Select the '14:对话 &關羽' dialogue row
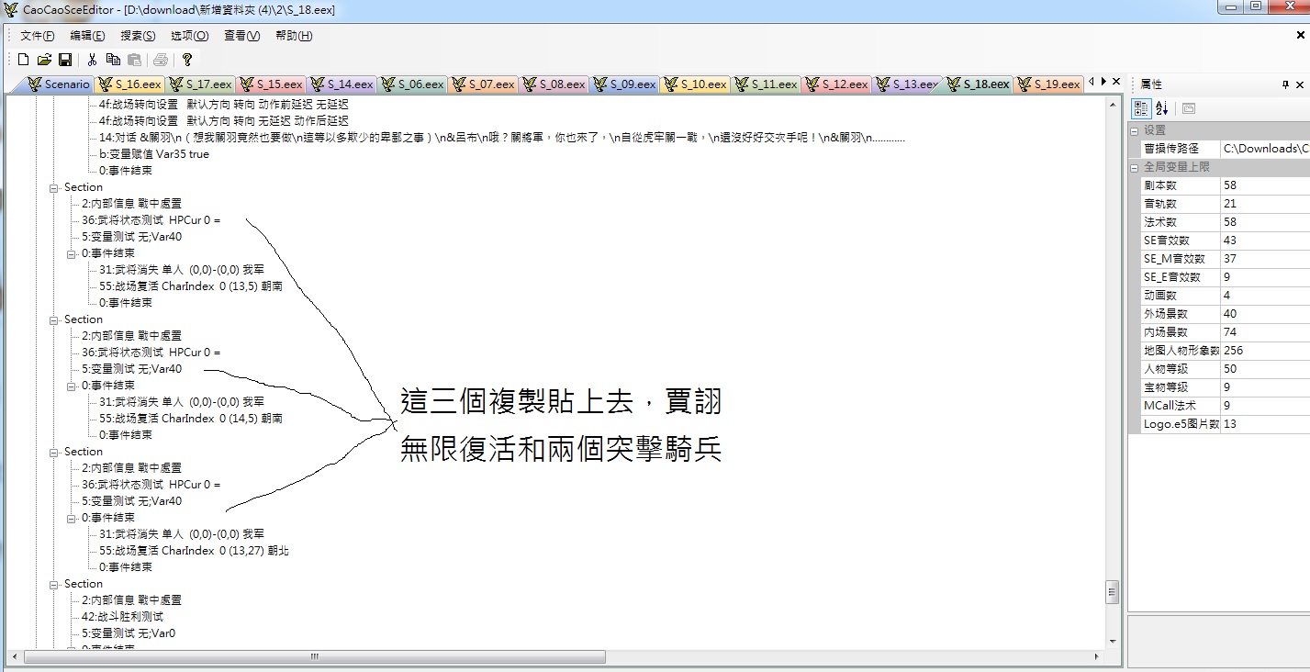The image size is (1310, 672). (502, 138)
